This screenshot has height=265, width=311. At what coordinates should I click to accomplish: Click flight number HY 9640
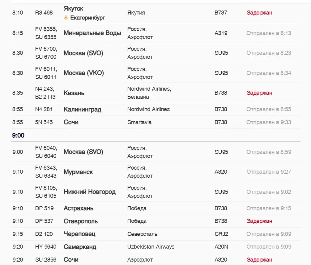46,247
